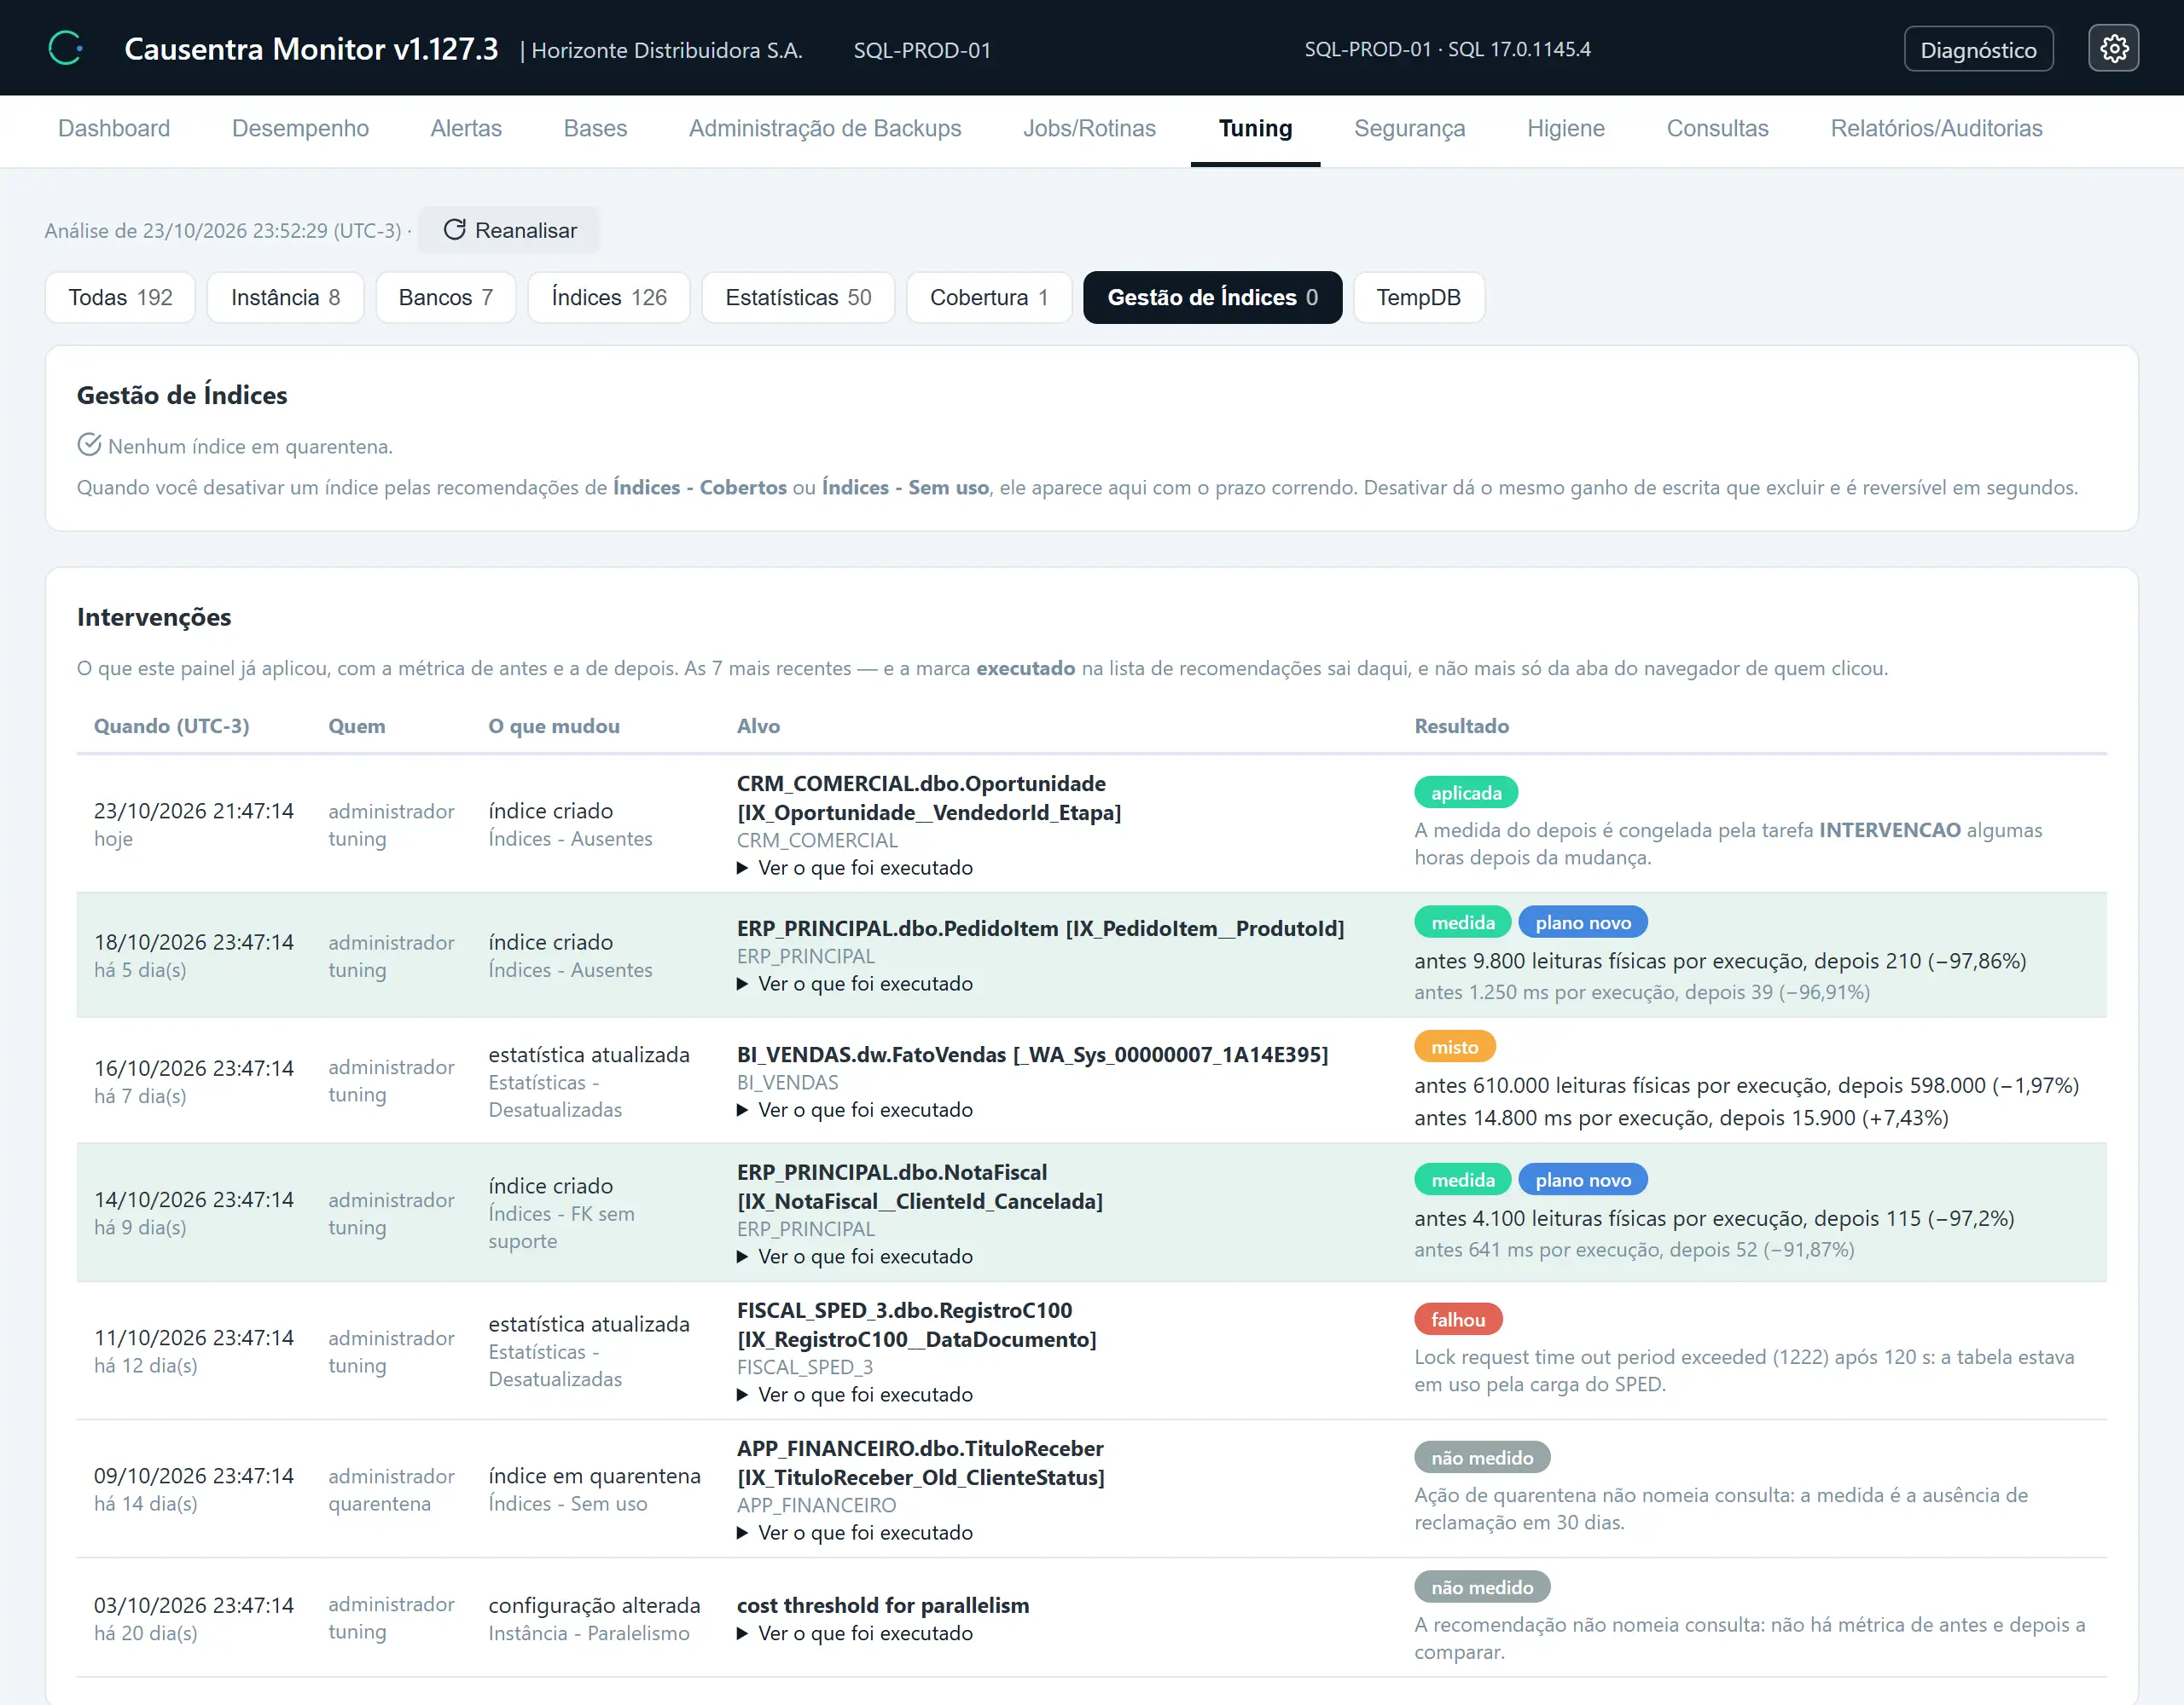Open Administração de Backups tab
2184x1705 pixels.
click(x=825, y=128)
